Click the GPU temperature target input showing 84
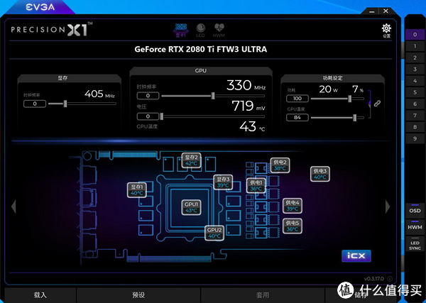The height and width of the screenshot is (303, 426). point(297,117)
